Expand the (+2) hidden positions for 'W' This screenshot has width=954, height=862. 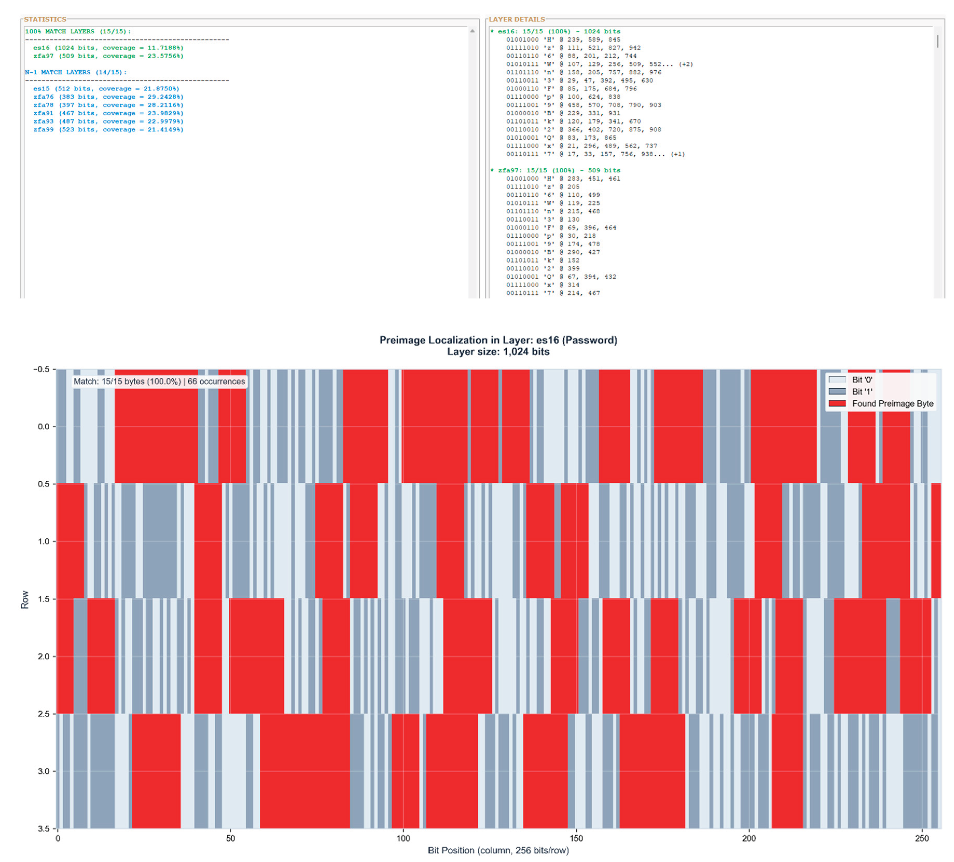686,64
